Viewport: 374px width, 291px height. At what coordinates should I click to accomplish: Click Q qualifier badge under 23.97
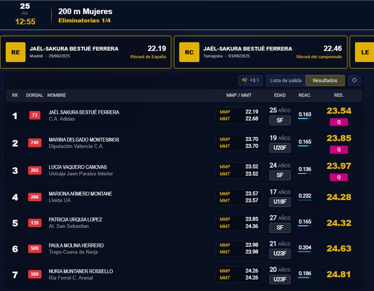pyautogui.click(x=339, y=177)
